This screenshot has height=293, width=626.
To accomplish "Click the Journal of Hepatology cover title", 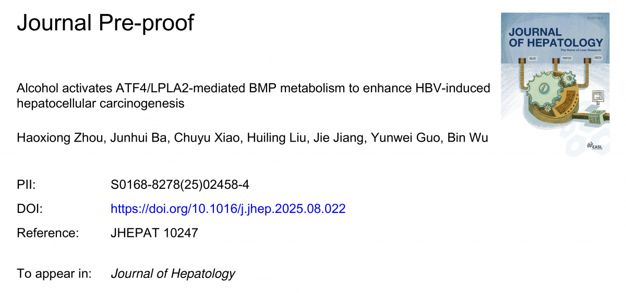I will point(556,36).
